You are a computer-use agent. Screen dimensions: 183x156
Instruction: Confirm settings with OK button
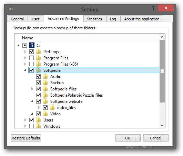[x=128, y=138]
